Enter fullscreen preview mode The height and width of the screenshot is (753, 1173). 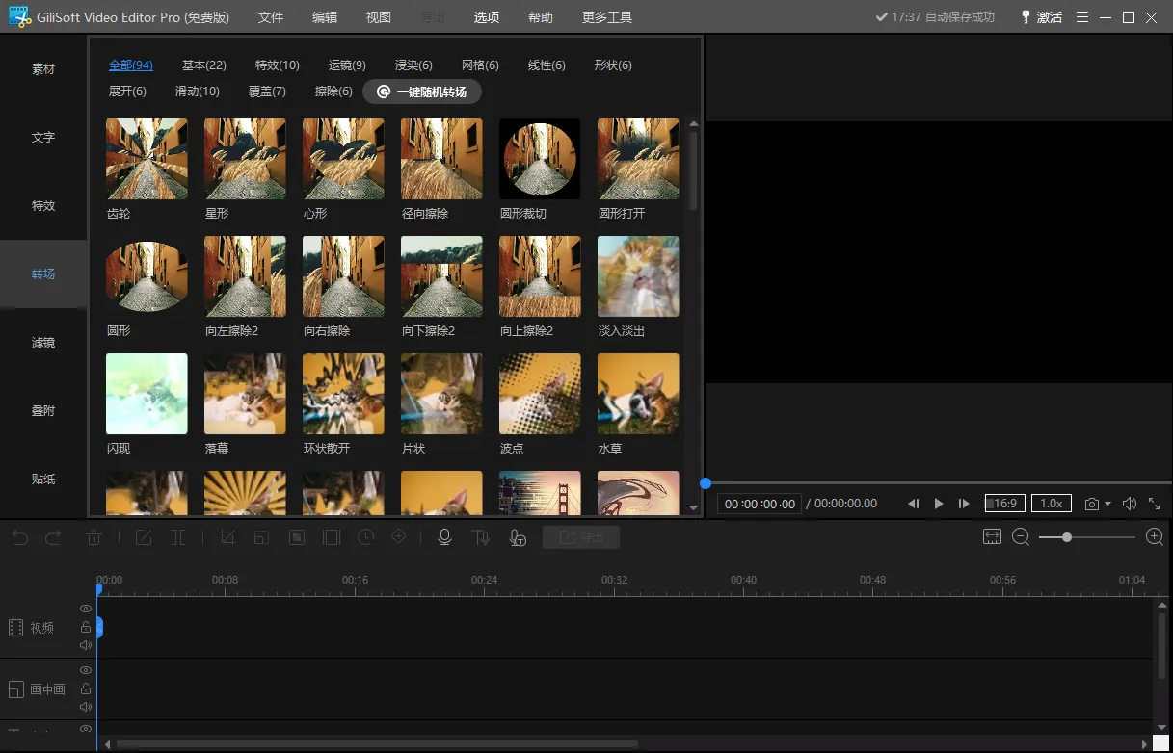pos(1154,504)
